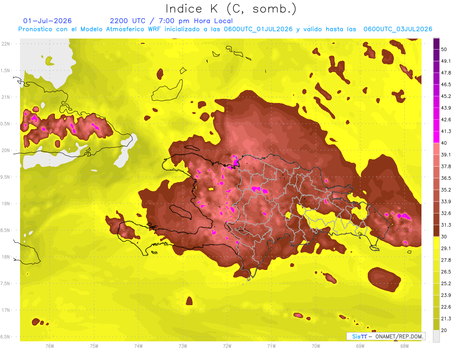Click the 74W longitude label
Image resolution: width=454 pixels, height=351 pixels.
click(138, 346)
